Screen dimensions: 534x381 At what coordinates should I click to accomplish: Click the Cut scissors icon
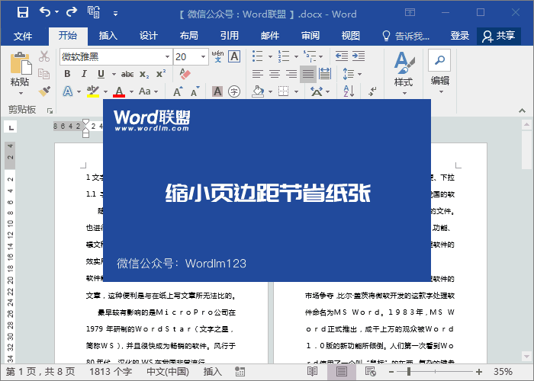pyautogui.click(x=44, y=56)
